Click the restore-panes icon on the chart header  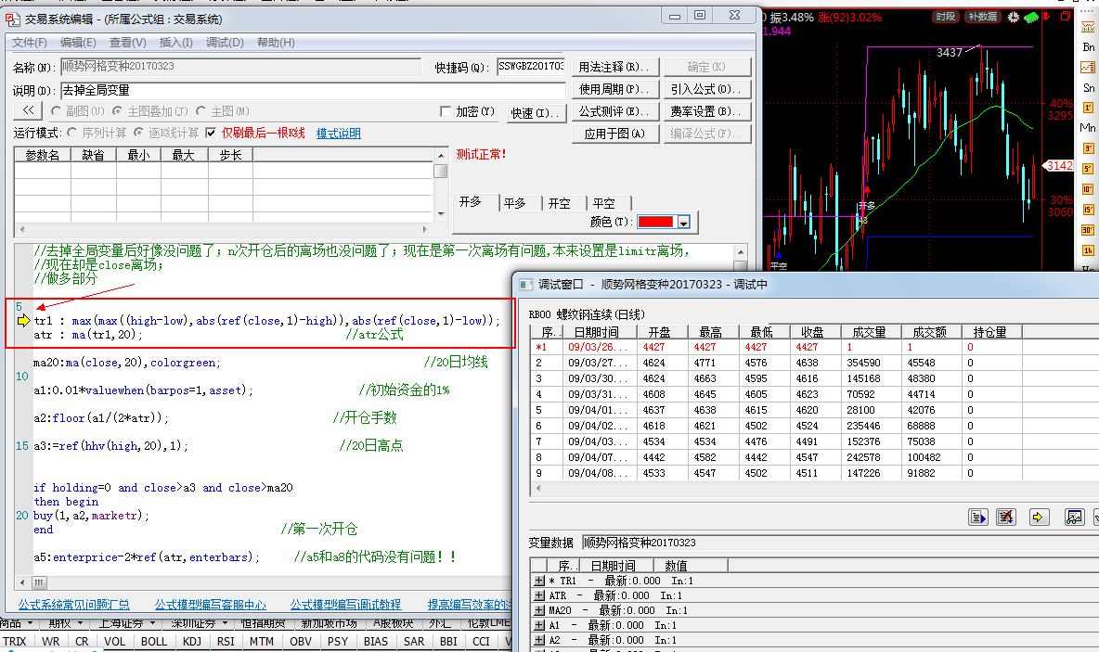pyautogui.click(x=1066, y=16)
